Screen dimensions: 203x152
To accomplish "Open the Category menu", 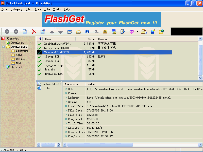I will coord(16,9).
